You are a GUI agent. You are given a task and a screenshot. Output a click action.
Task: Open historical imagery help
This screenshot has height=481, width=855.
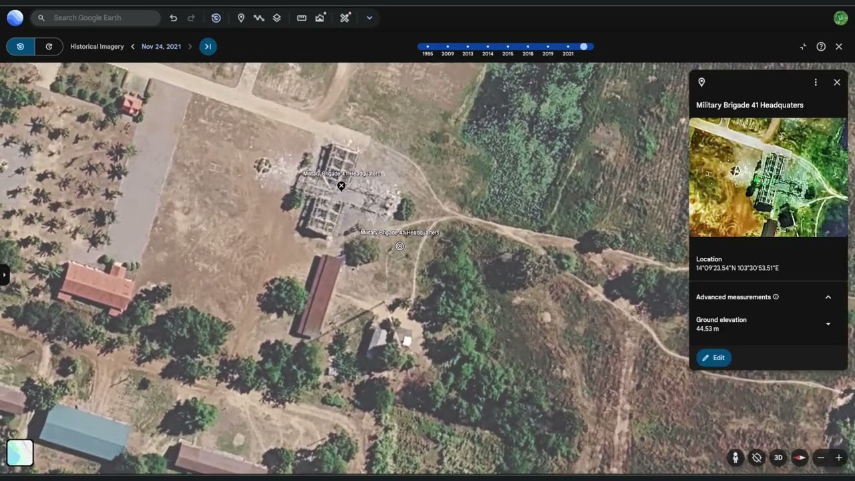[821, 47]
